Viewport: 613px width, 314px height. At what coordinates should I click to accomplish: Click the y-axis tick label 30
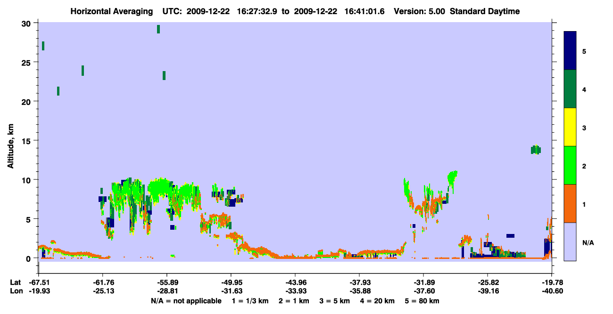click(27, 24)
